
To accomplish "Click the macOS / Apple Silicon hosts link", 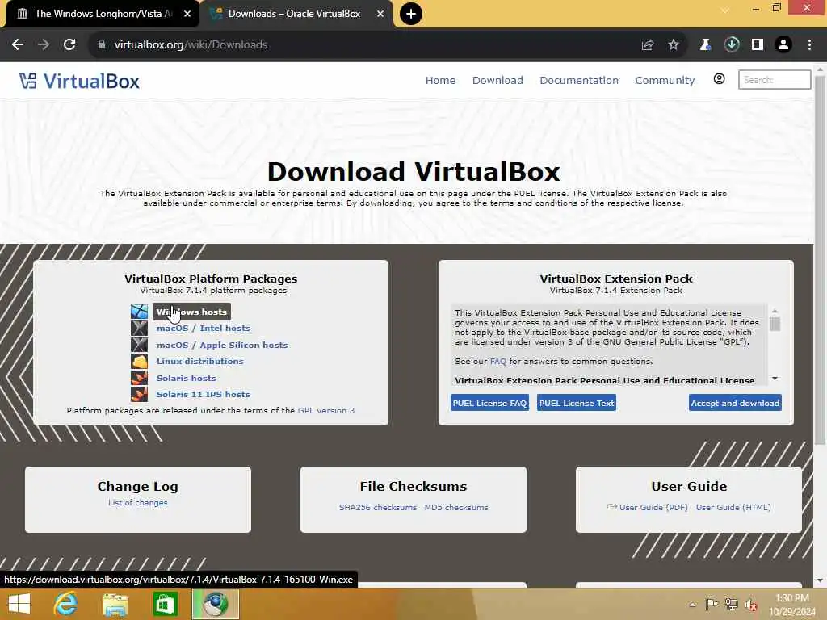I will tap(222, 345).
